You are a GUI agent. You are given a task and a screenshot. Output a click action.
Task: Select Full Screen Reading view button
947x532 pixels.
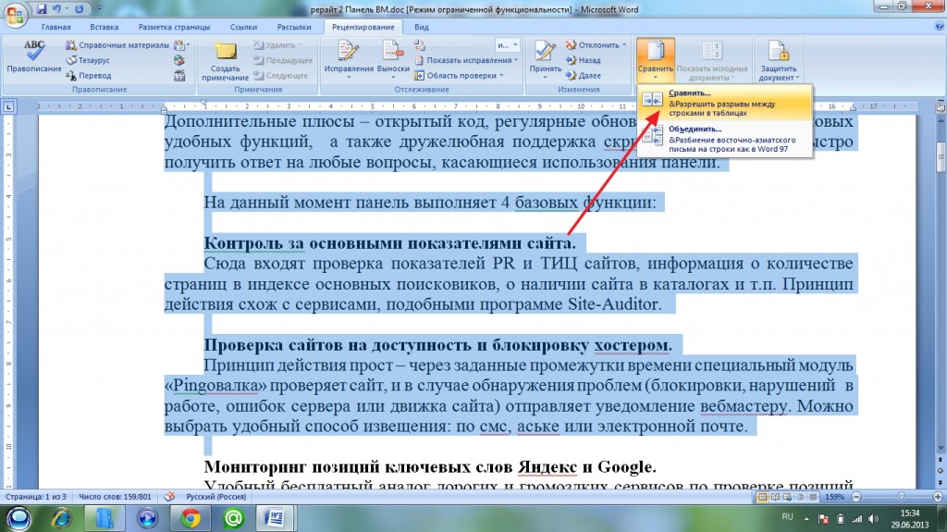pos(775,497)
